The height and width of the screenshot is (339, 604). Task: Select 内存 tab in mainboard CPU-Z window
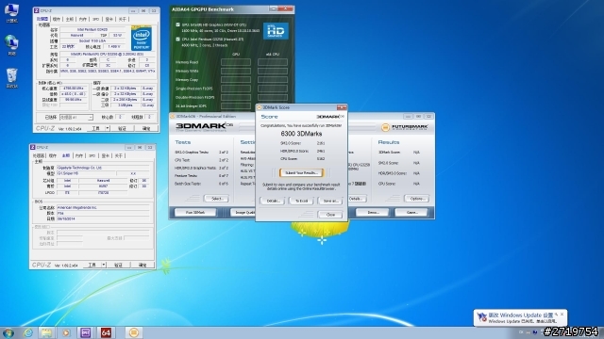[79, 155]
